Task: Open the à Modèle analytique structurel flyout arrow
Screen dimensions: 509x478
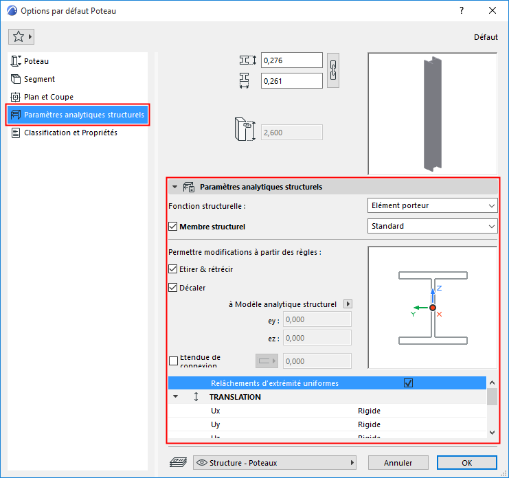Action: point(348,304)
